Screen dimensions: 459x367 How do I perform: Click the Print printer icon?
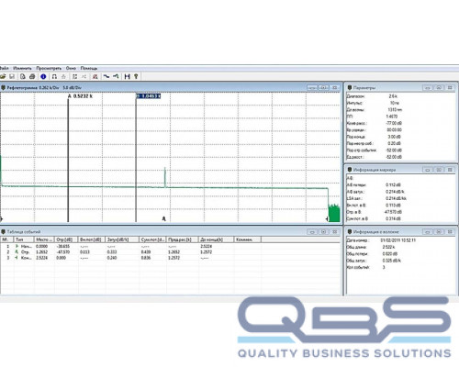[32, 76]
